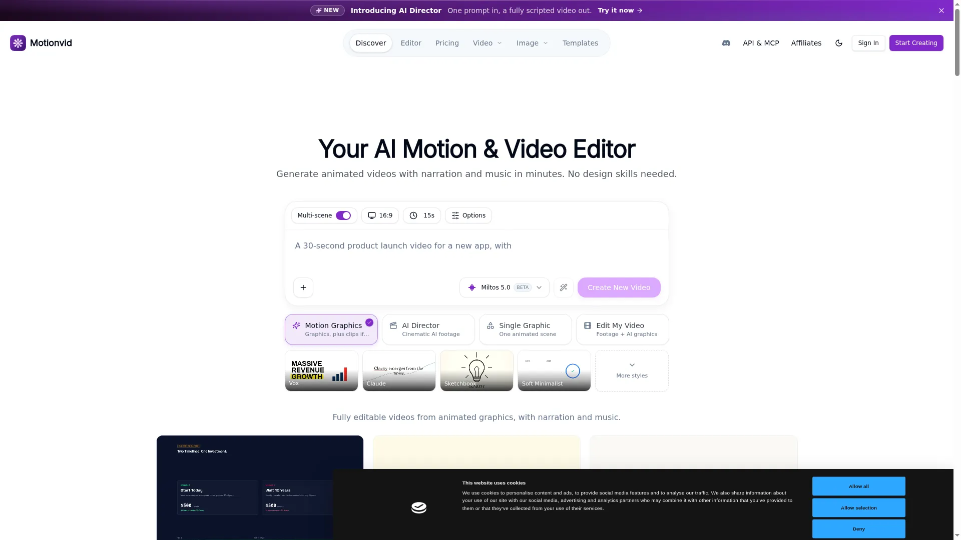Click the AI Director clapperboard icon
Screen dimensions: 961x540
point(393,325)
